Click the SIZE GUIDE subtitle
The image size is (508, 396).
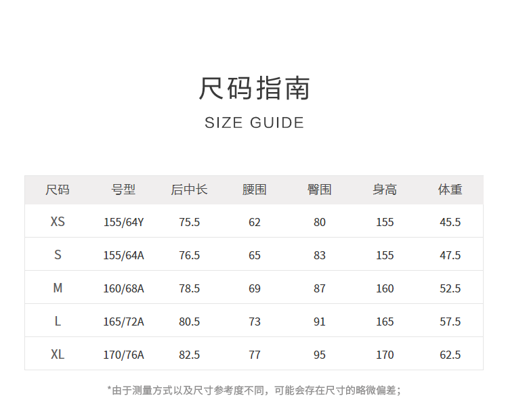tap(254, 123)
